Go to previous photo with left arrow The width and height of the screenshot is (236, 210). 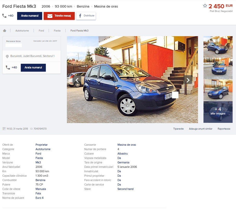(77, 80)
